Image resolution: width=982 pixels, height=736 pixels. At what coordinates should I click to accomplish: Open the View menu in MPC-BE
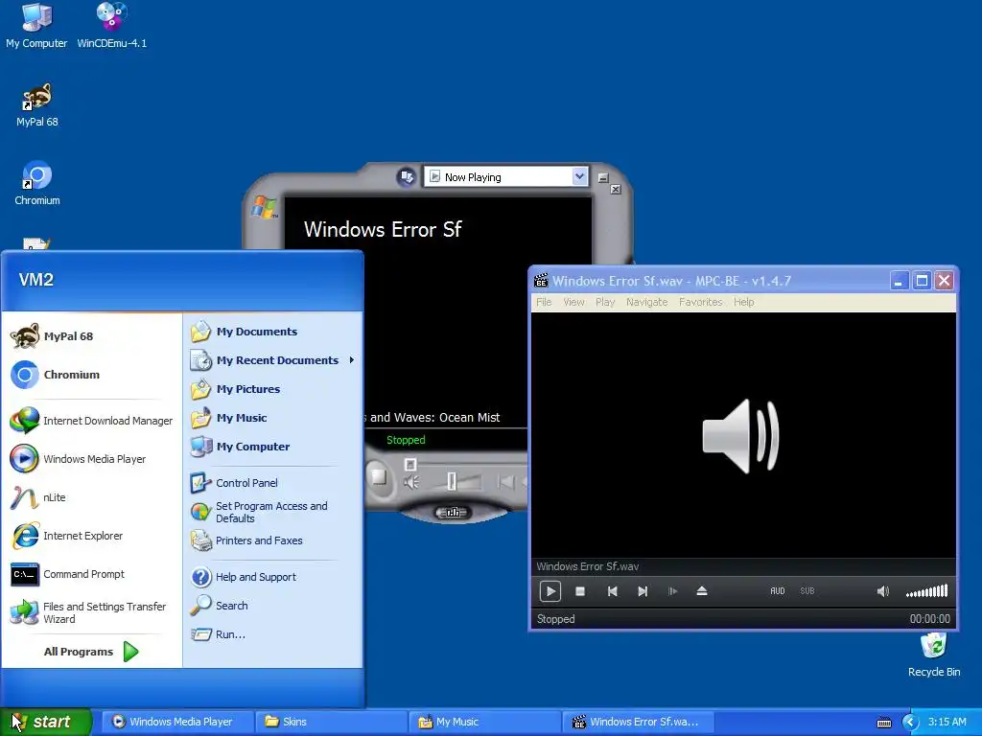point(573,302)
